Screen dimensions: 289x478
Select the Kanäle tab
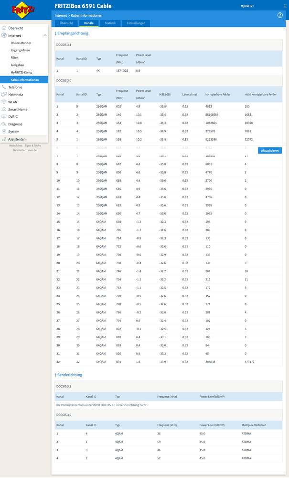(89, 23)
